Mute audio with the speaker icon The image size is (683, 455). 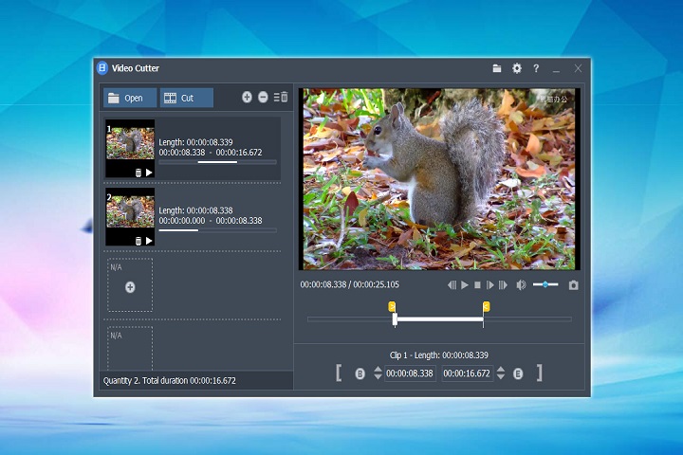click(x=521, y=284)
